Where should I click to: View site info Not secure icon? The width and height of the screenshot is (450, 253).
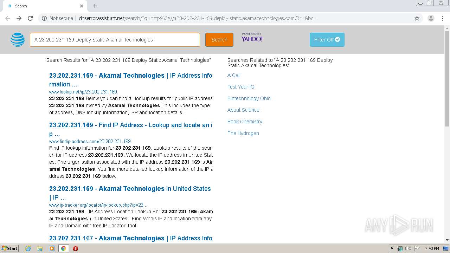pos(44,18)
